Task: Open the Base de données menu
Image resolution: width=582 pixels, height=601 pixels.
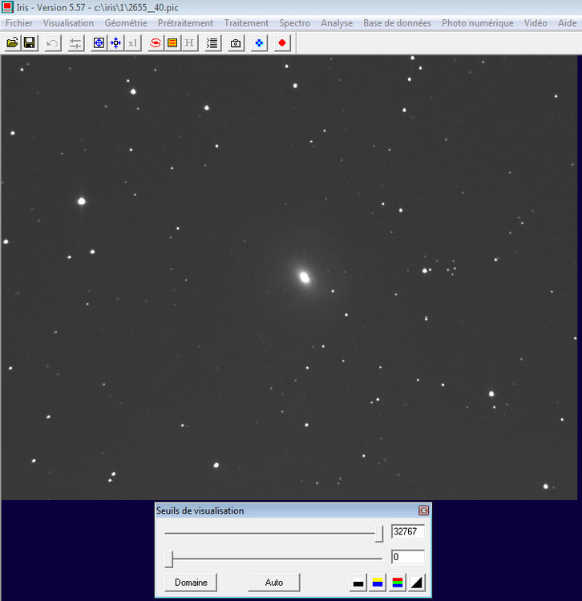Action: tap(397, 23)
